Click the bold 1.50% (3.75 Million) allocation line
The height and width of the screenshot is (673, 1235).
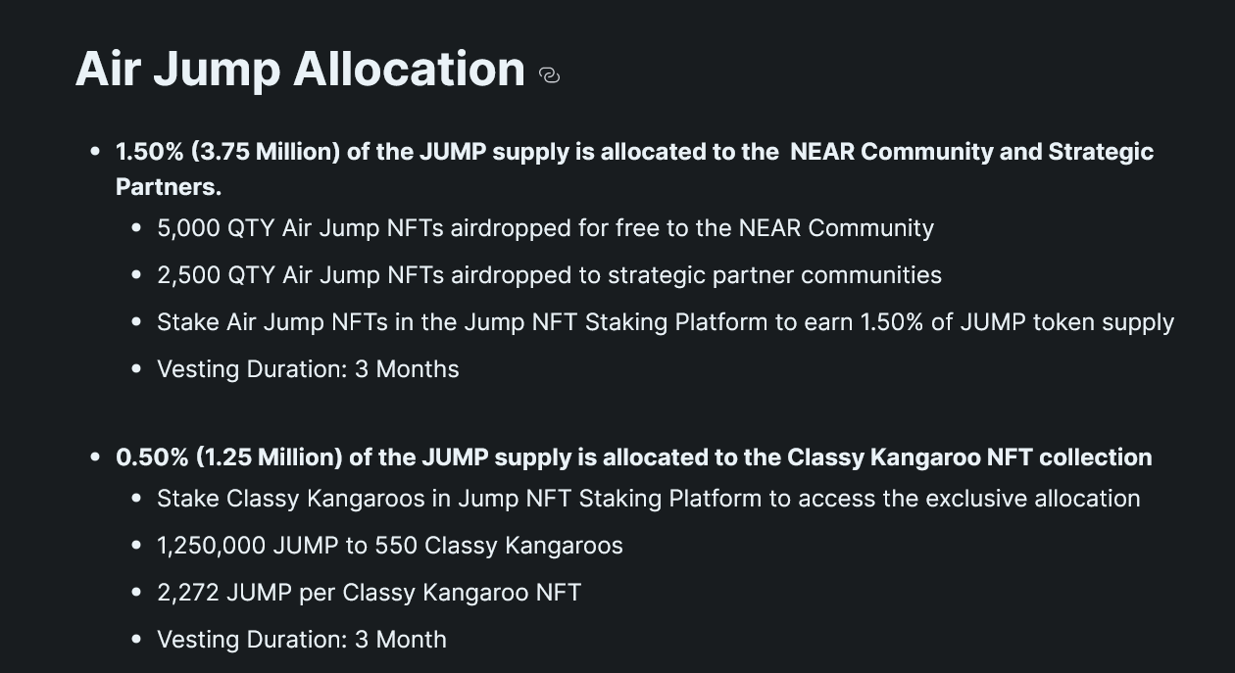(634, 168)
